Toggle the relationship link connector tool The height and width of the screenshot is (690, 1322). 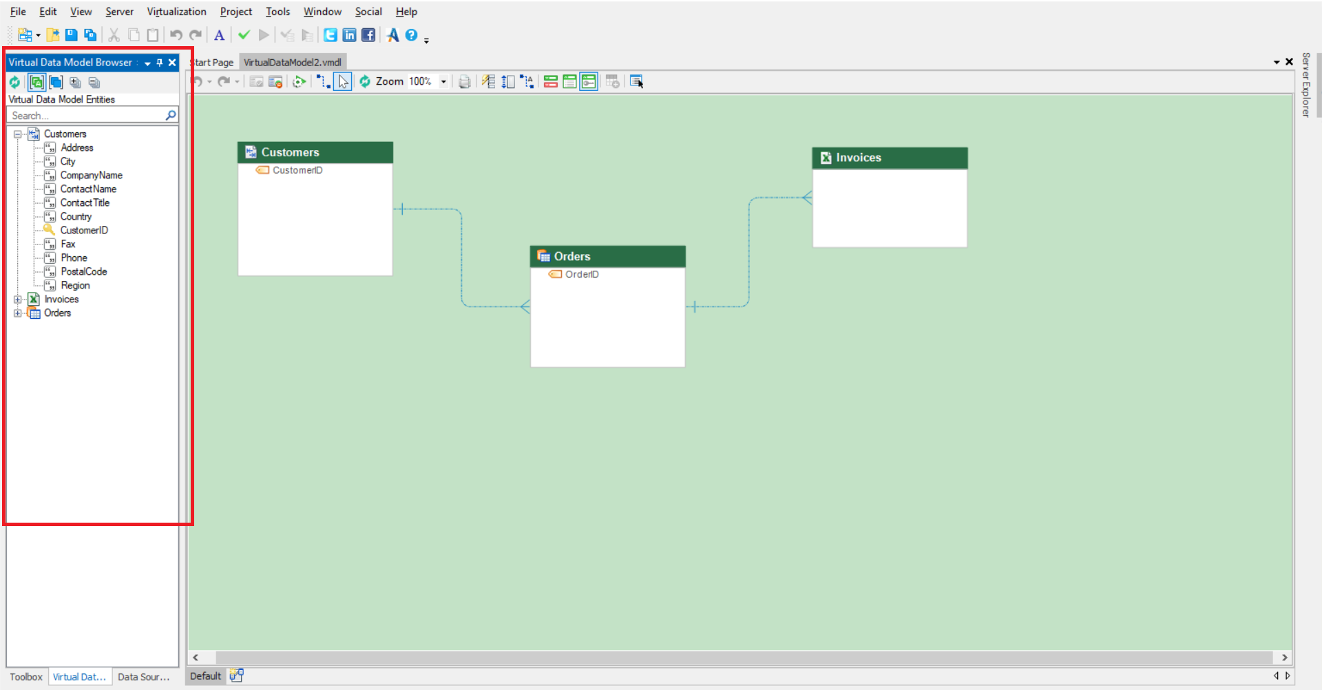323,82
